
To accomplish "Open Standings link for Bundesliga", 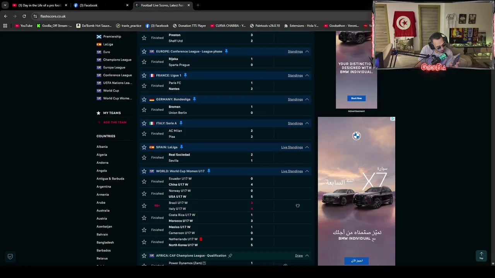I will coord(295,99).
